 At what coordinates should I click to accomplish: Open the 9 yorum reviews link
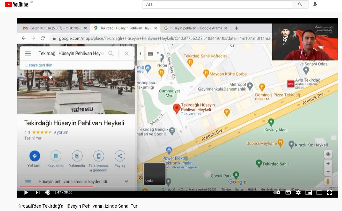(61, 132)
